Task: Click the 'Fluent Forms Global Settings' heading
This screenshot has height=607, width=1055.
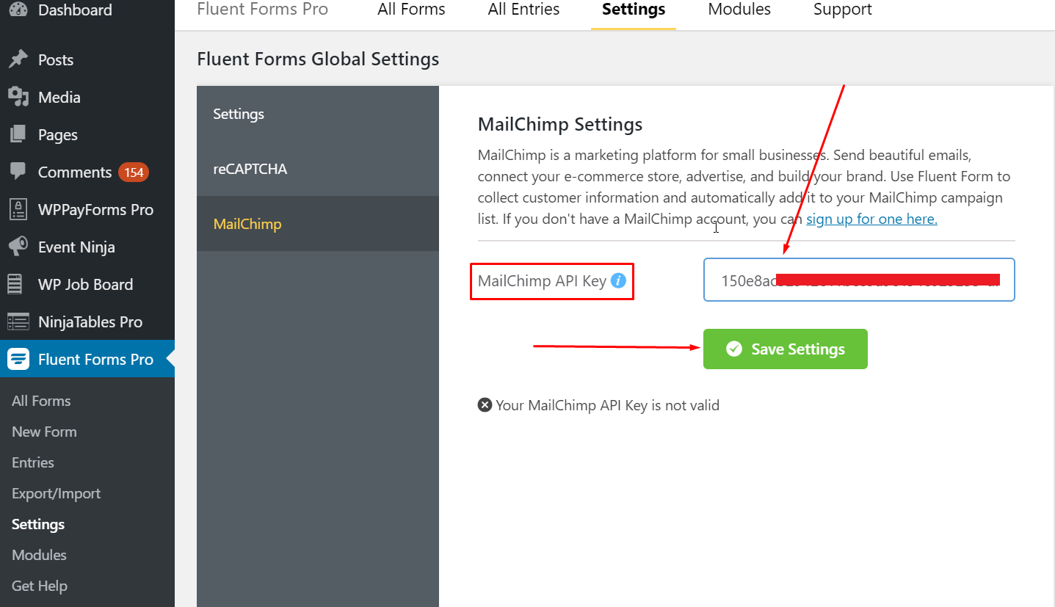Action: 318,59
